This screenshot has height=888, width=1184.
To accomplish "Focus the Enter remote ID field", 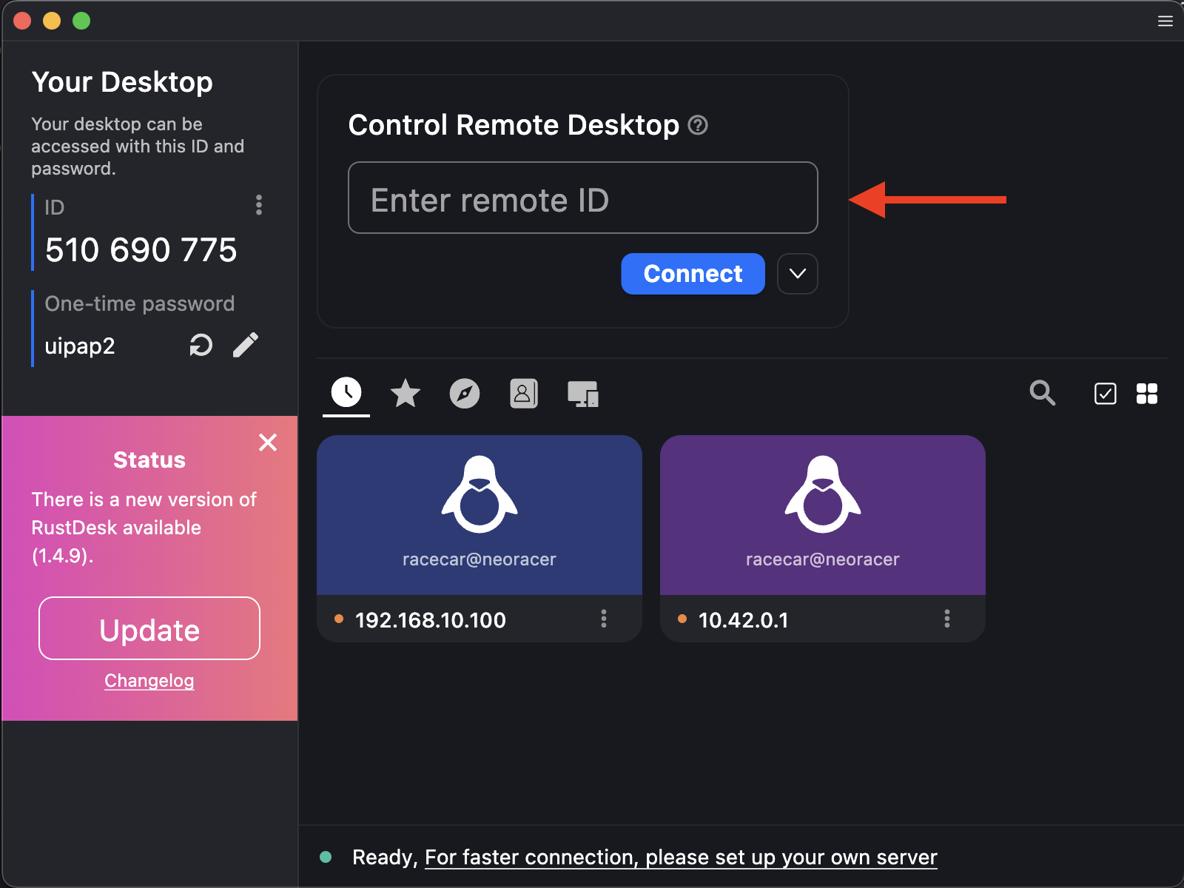I will [x=583, y=198].
